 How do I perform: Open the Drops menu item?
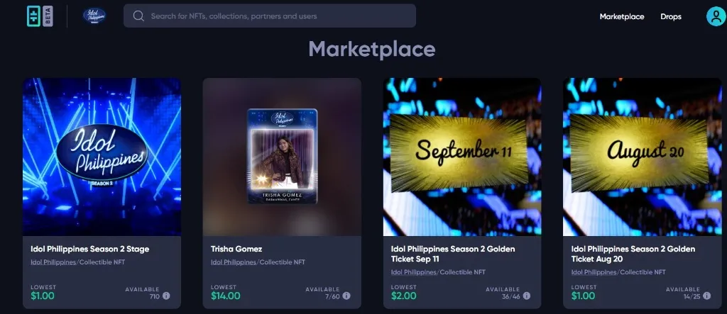tap(671, 16)
